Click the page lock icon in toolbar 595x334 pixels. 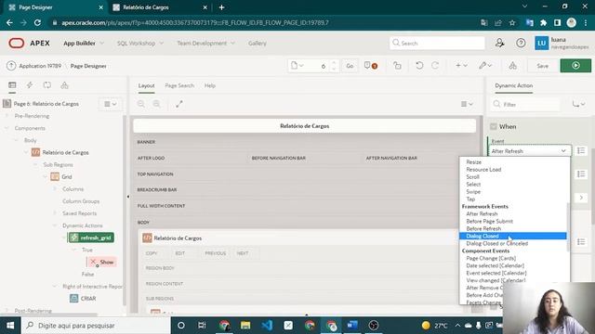[x=397, y=66]
